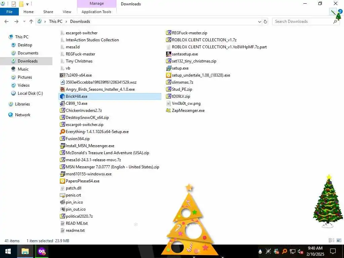Click the Everything-1.4.1.1026 setup magnifier icon

point(62,132)
